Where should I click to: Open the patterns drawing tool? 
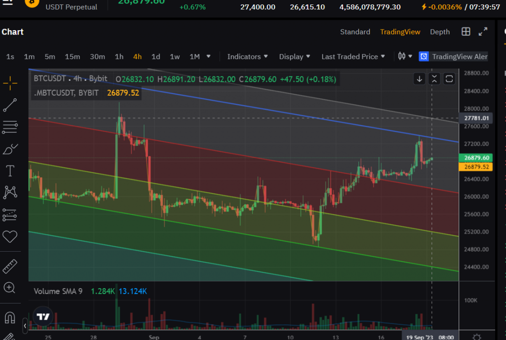point(10,192)
